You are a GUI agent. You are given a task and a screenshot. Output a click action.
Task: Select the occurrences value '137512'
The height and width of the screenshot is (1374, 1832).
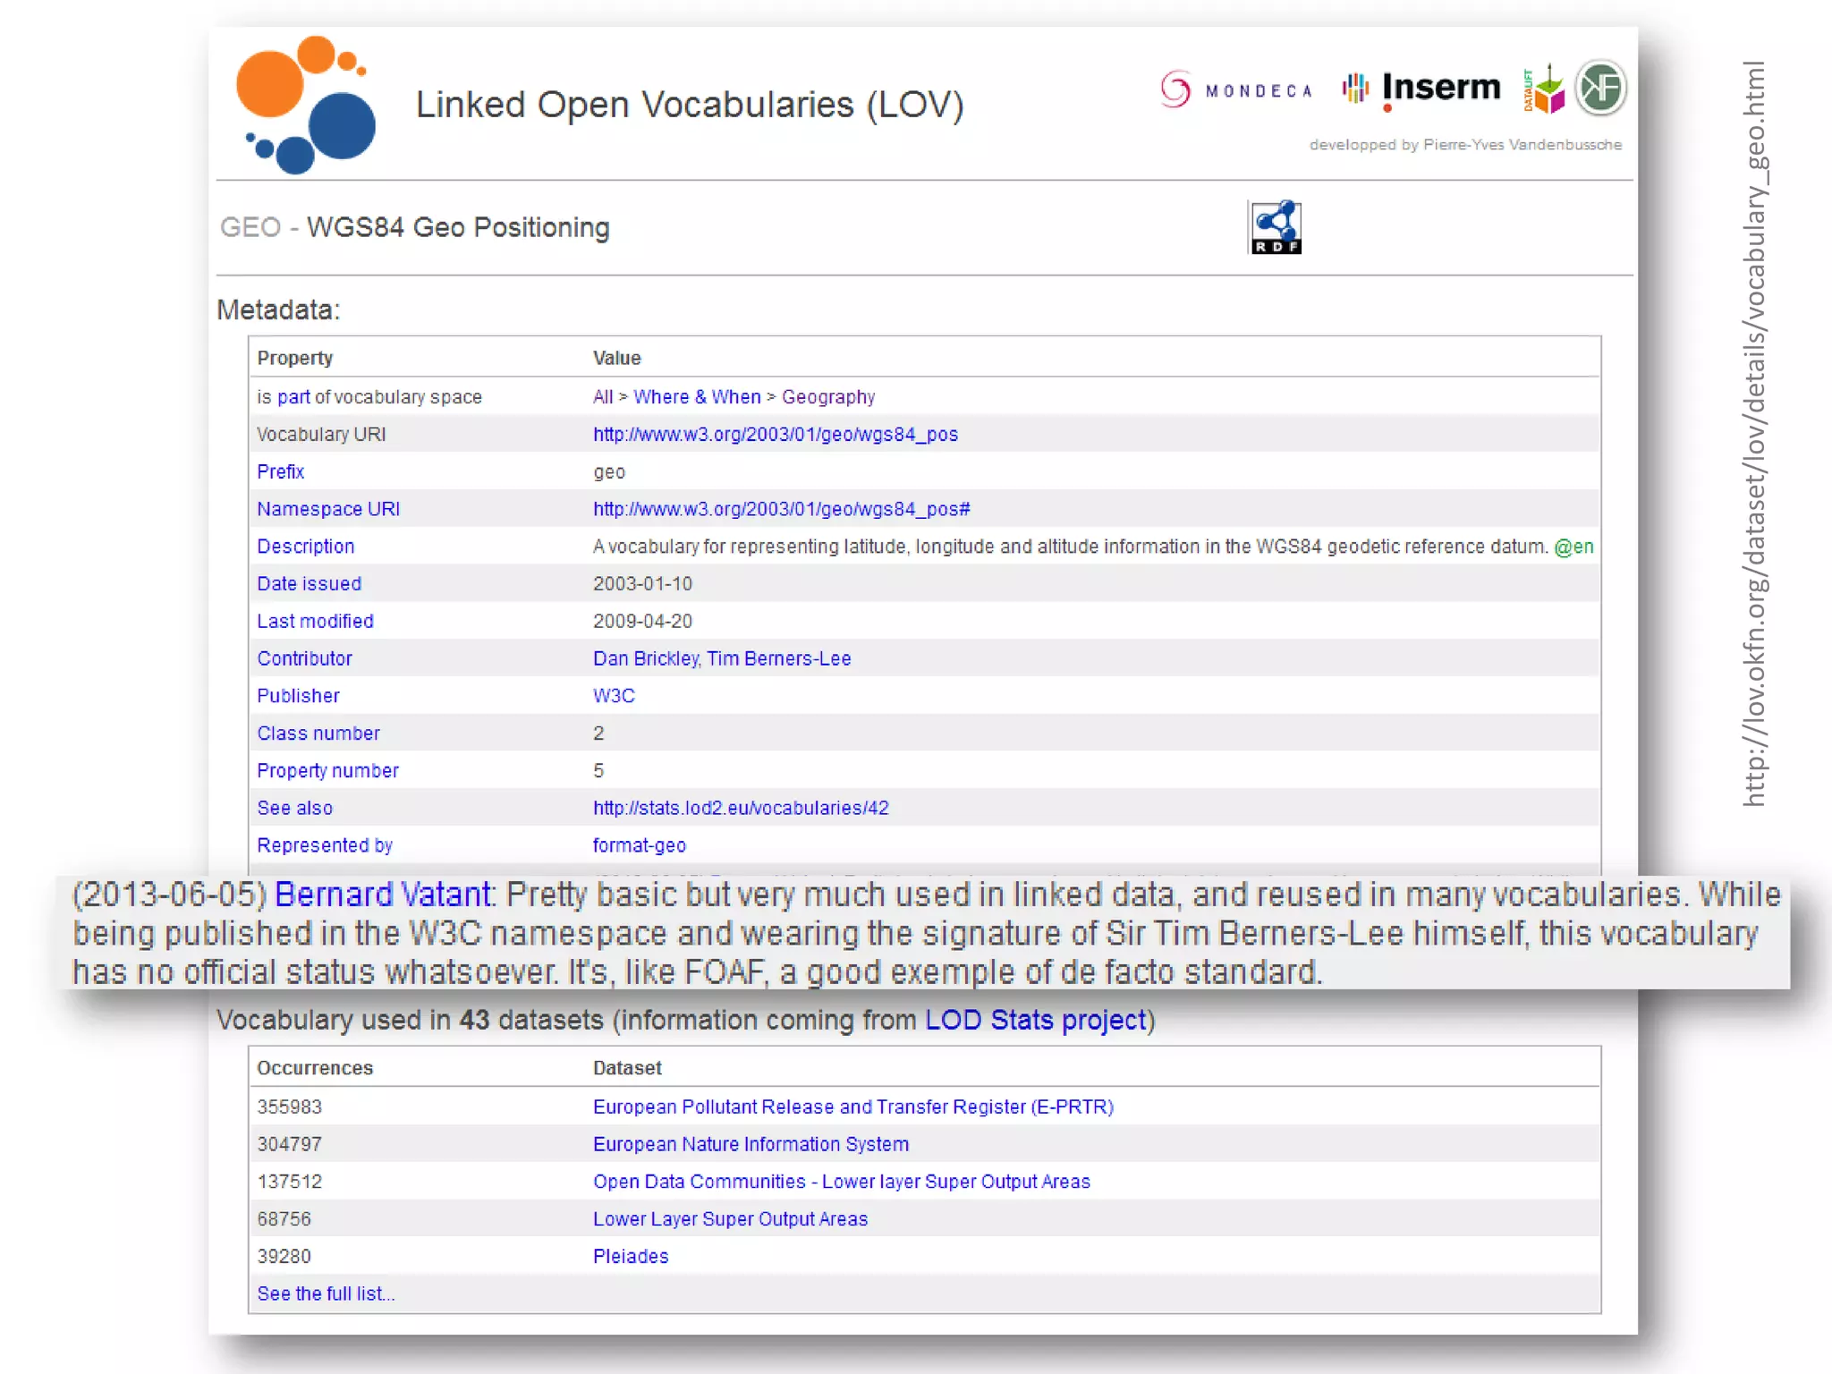[x=290, y=1183]
